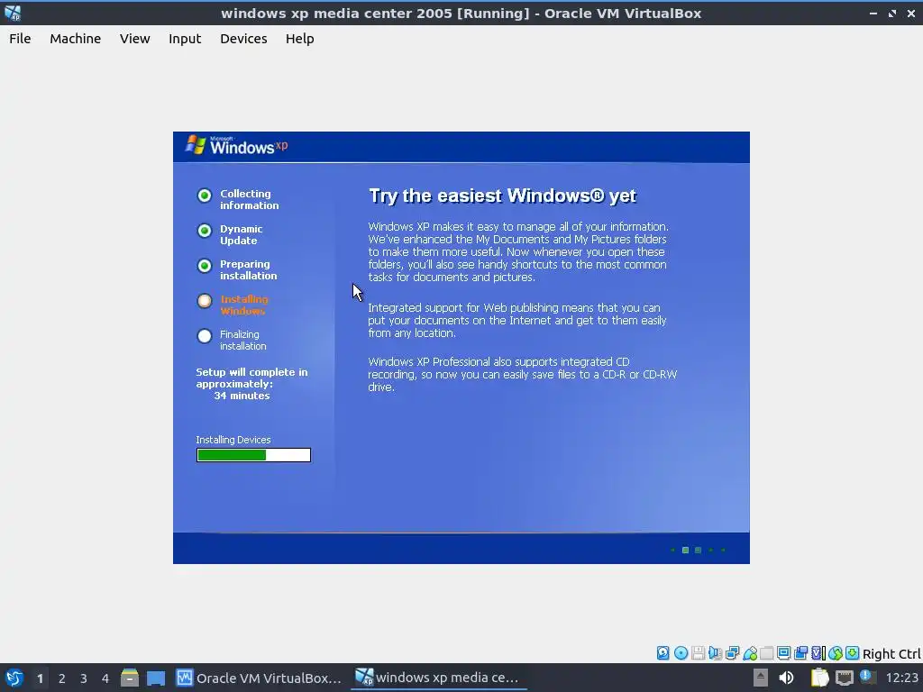Switch to virtual desktop 3

(x=84, y=678)
